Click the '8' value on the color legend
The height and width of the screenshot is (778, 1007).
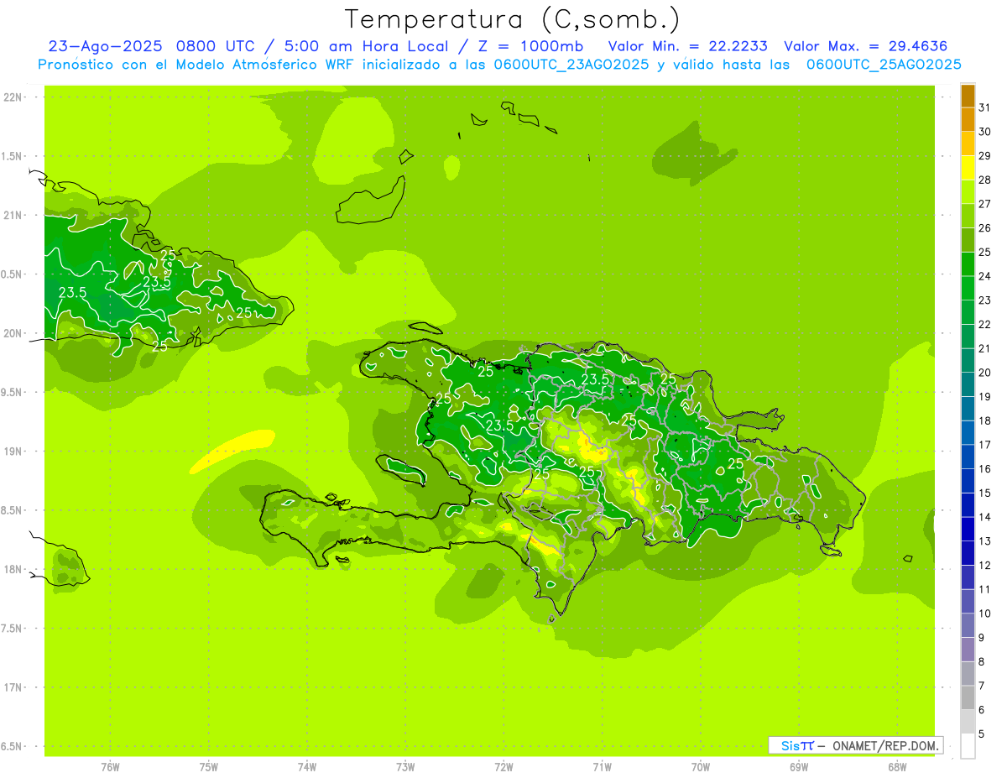click(x=982, y=662)
